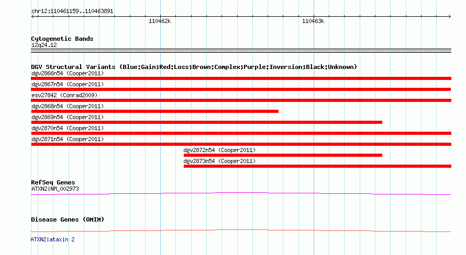Click the Cytogenetic Bands track title
Viewport: 466px width, 255px height.
point(62,39)
